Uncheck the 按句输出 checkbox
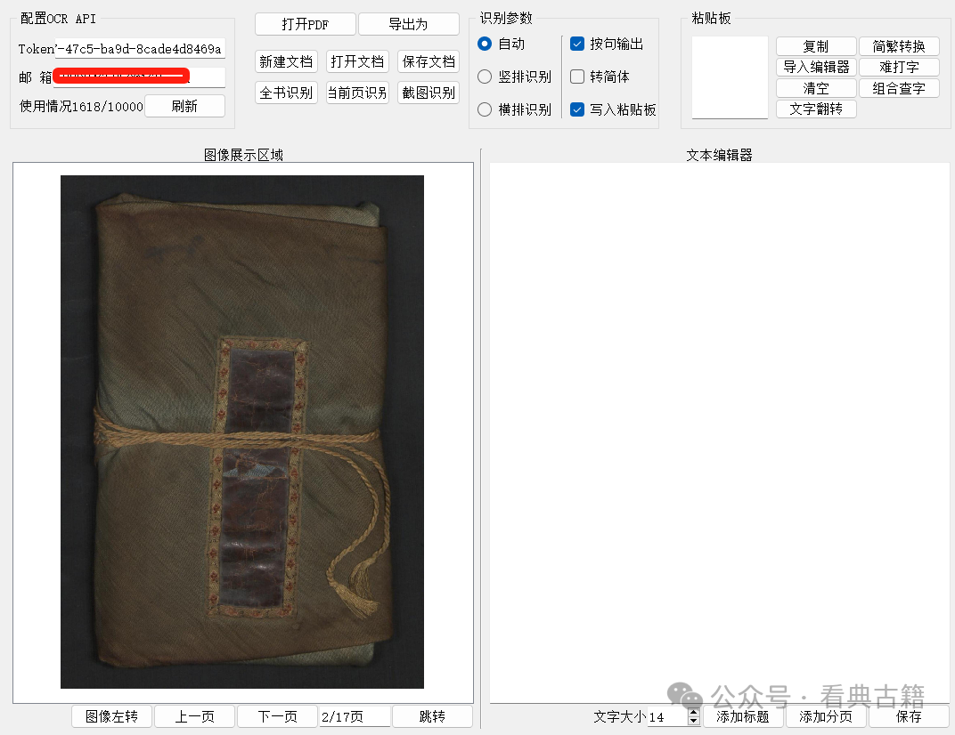This screenshot has width=955, height=735. tap(577, 44)
